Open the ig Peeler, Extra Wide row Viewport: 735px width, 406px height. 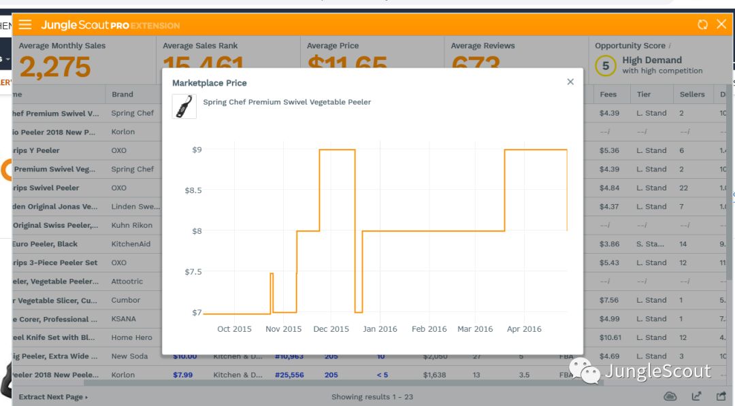55,356
